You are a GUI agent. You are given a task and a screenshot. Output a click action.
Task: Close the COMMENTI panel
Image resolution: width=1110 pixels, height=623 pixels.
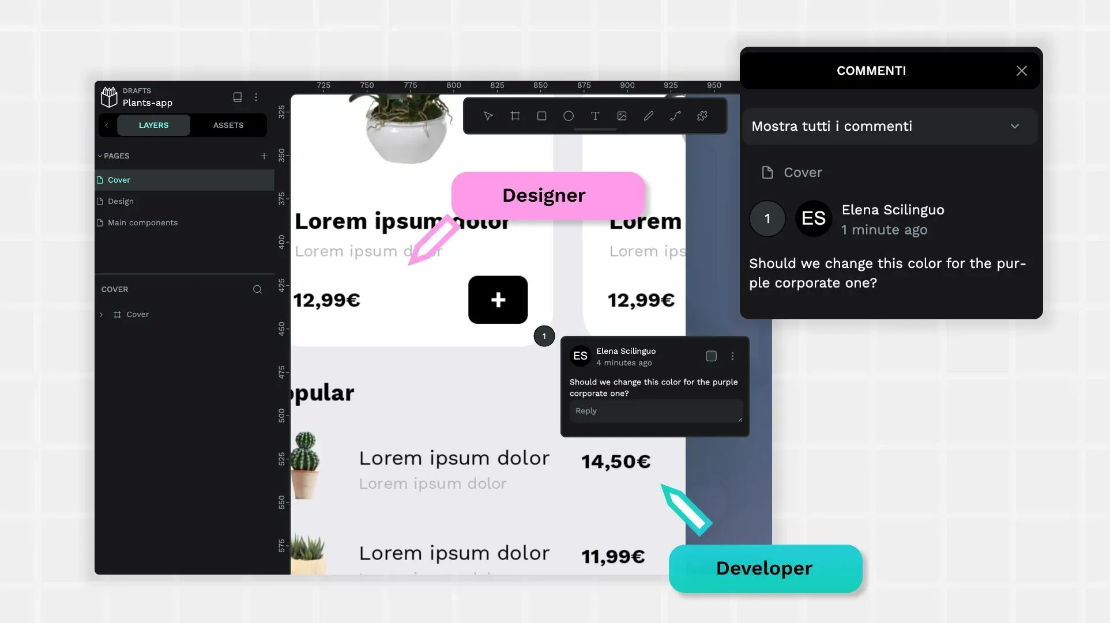coord(1022,70)
